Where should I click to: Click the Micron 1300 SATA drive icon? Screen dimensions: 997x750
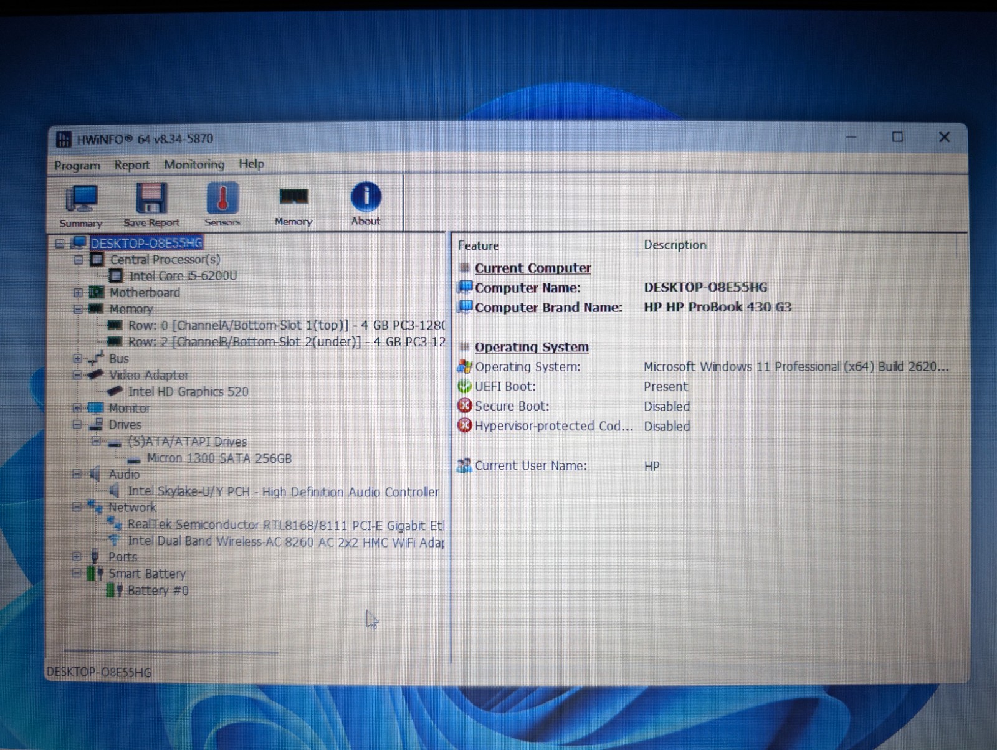tap(133, 460)
